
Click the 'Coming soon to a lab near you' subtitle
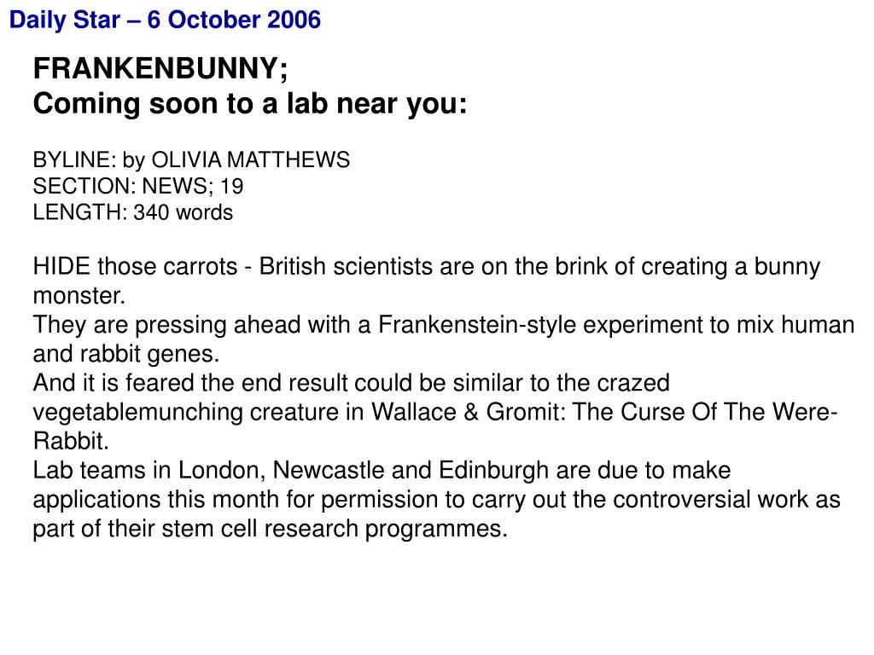(250, 104)
